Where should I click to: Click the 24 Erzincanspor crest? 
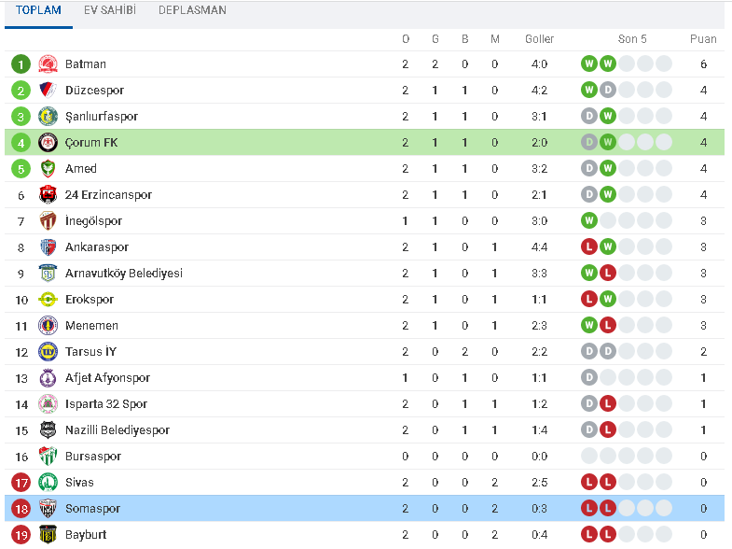(x=48, y=195)
